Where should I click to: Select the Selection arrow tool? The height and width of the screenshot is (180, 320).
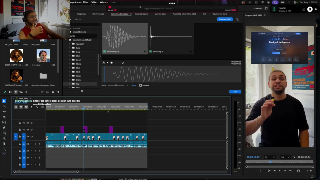tap(4, 101)
